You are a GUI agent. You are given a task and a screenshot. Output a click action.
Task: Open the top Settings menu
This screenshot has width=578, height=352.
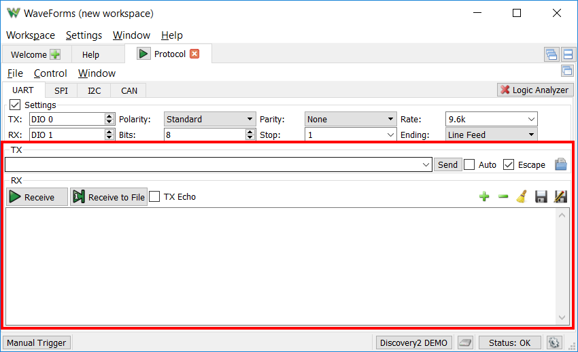[84, 35]
